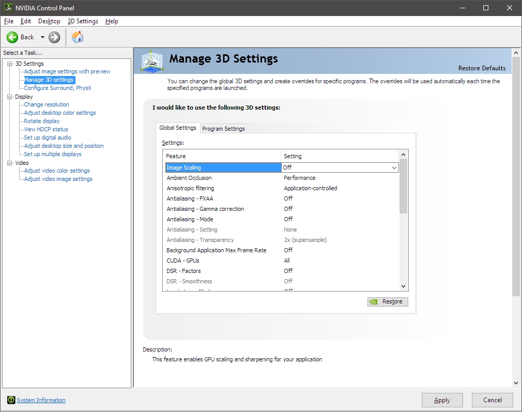Open Adjust video color settings
Viewport: 522px width, 412px height.
[x=57, y=171]
